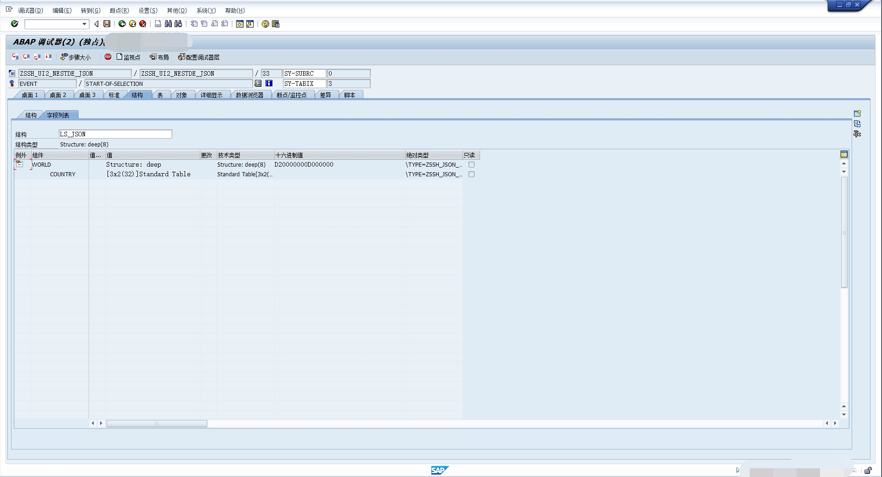Click the Last Page icon

(x=225, y=24)
